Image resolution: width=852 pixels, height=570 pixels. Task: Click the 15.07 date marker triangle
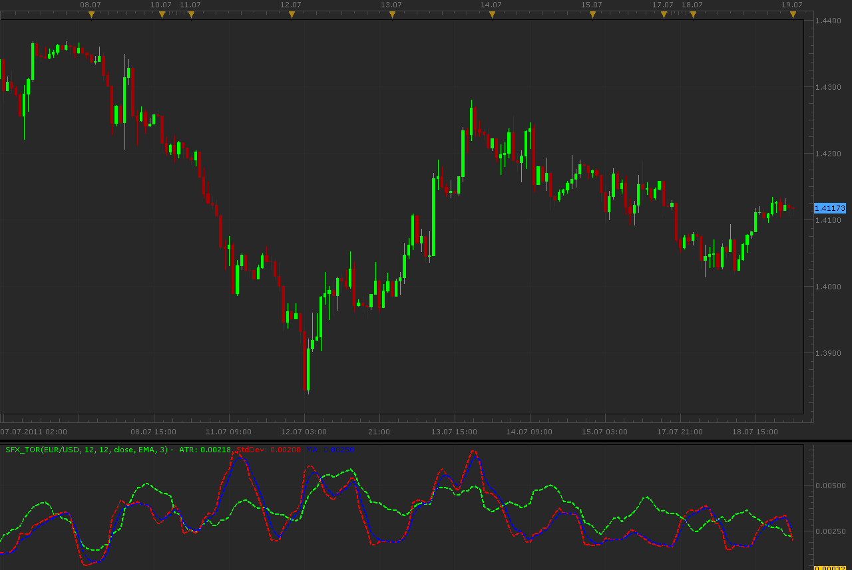click(x=592, y=15)
